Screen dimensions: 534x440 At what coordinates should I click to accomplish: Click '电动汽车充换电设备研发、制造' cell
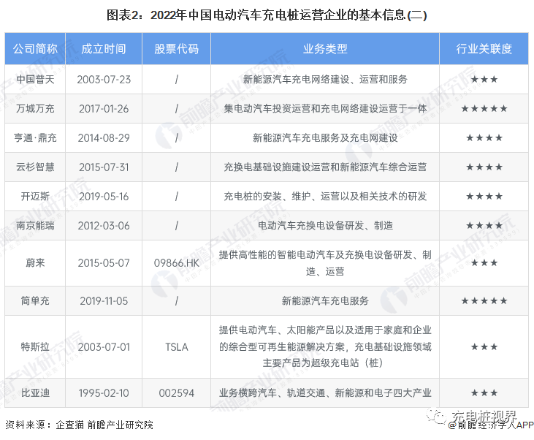(x=325, y=226)
